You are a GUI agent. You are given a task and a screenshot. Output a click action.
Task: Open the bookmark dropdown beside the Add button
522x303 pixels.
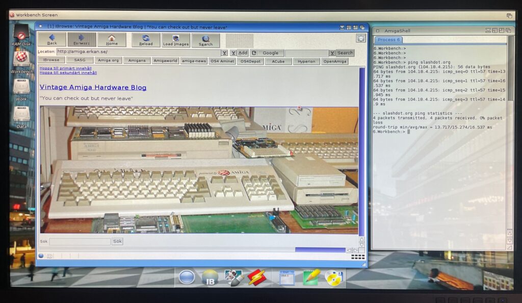click(x=233, y=53)
